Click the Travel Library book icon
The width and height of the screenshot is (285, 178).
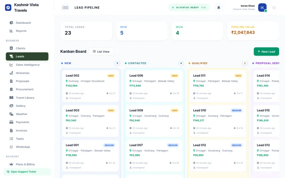pos(11,98)
